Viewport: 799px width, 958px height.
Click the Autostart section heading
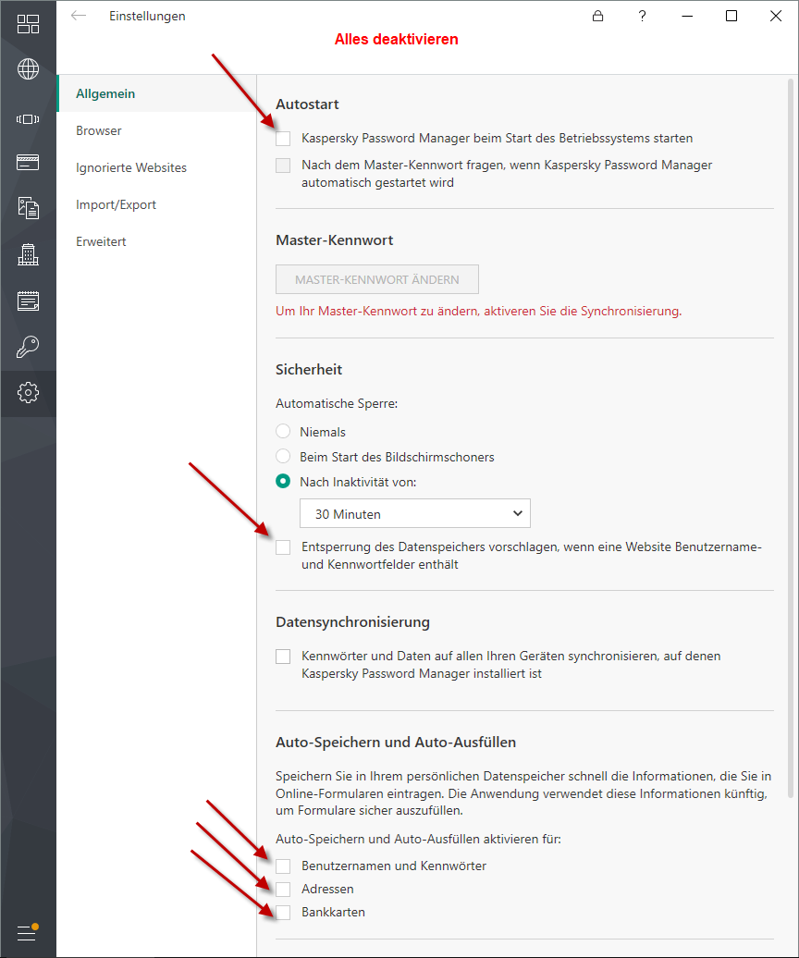coord(307,104)
